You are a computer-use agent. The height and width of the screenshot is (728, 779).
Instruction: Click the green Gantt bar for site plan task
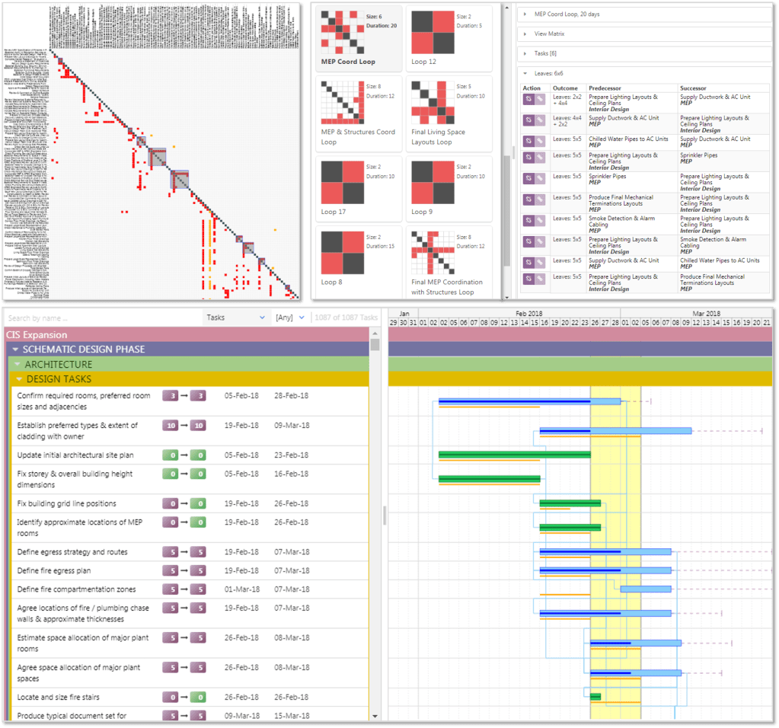pos(514,455)
